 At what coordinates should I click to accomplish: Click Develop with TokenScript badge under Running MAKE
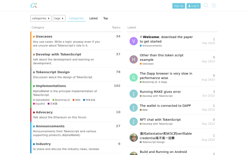tap(156, 96)
